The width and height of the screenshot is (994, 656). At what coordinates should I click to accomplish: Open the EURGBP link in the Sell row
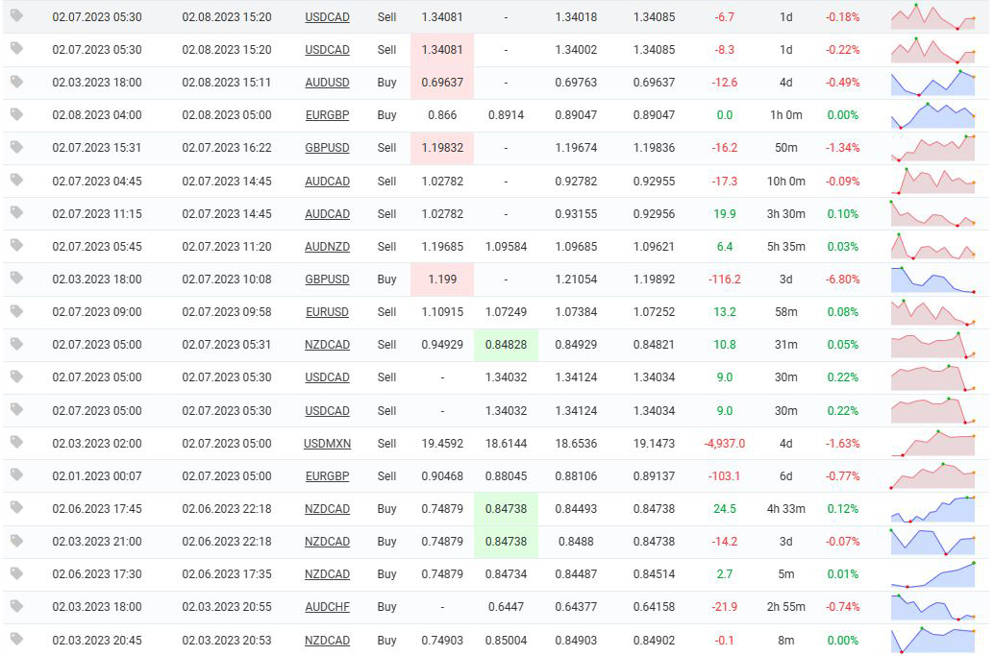pyautogui.click(x=327, y=476)
